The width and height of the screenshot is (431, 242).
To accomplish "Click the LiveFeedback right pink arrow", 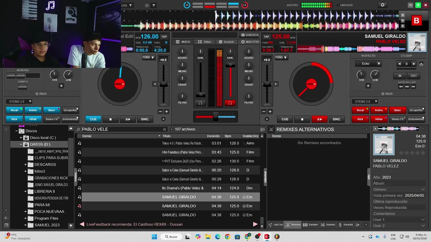I will click(x=255, y=224).
